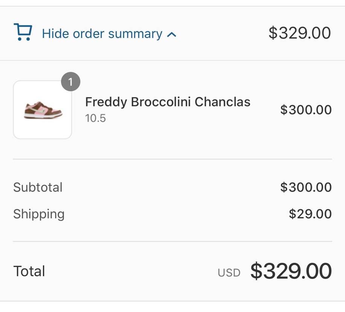Click the bottom border line beneath Total

click(172, 301)
